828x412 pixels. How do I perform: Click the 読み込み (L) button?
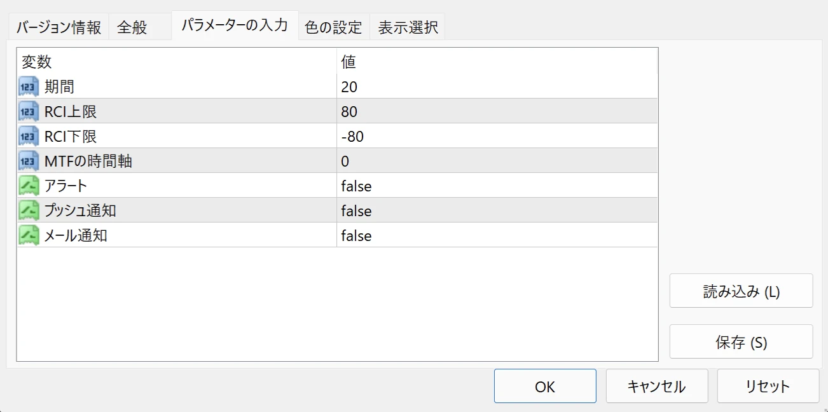(x=741, y=290)
